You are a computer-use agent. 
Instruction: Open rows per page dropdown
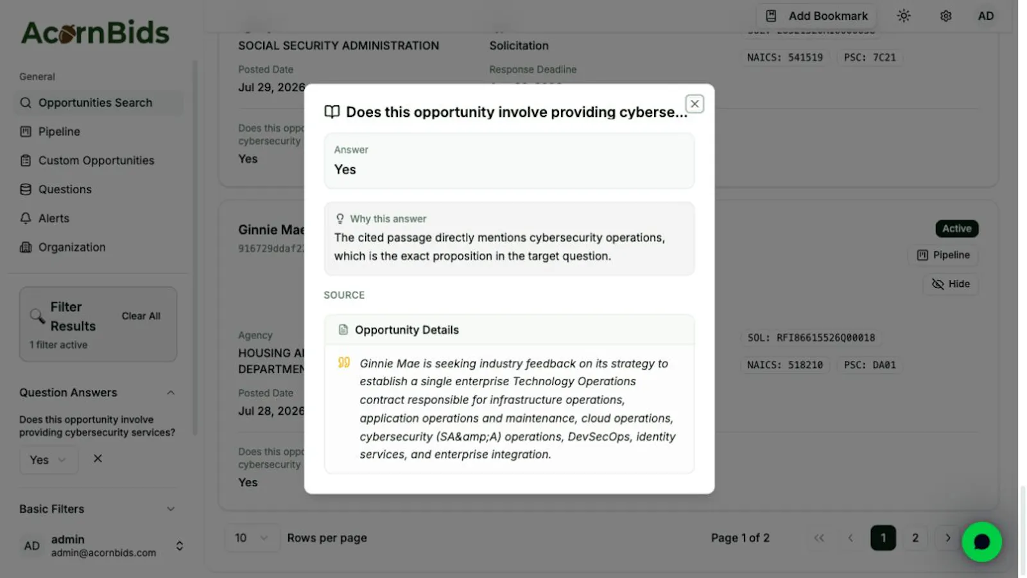tap(252, 538)
